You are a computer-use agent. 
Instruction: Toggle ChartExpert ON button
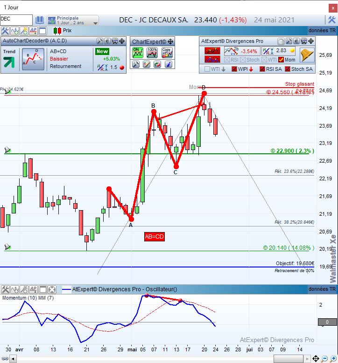click(138, 53)
